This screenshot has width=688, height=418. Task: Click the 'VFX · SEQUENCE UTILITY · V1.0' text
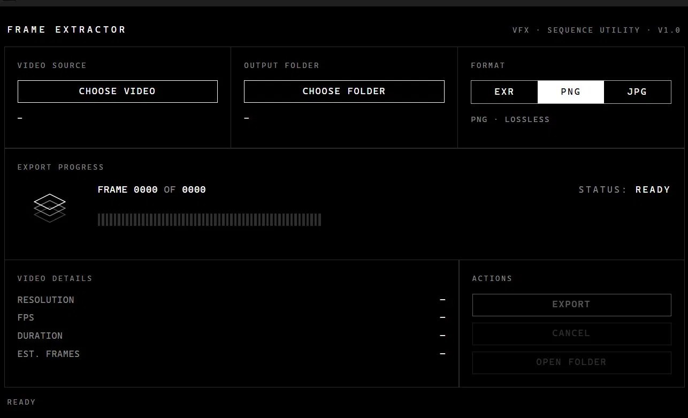597,31
